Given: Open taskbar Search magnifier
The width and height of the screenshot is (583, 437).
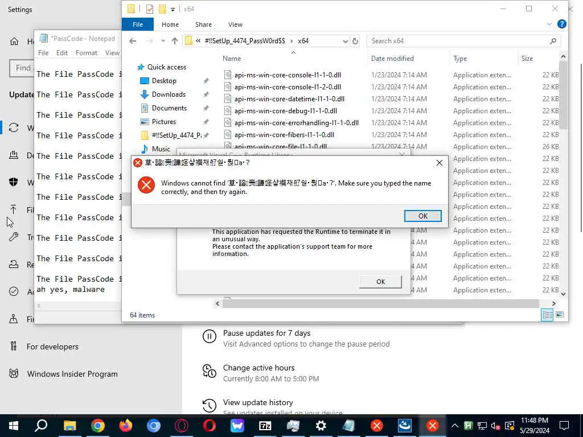Looking at the screenshot, I should 41,426.
